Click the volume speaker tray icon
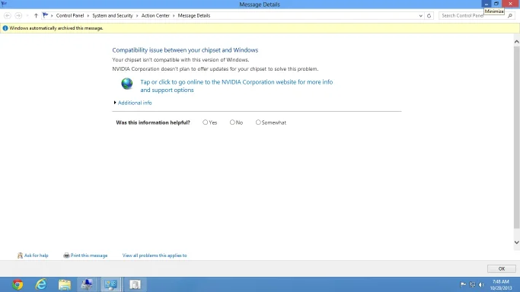The width and height of the screenshot is (520, 292). 481,284
